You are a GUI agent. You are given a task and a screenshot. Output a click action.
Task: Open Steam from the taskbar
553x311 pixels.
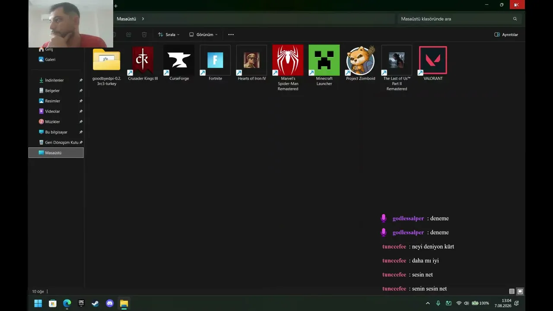(x=95, y=303)
